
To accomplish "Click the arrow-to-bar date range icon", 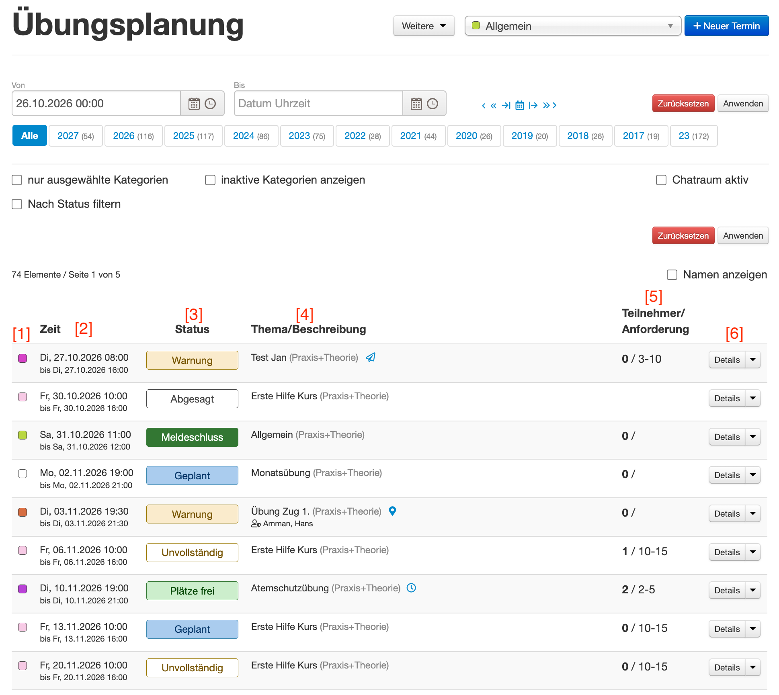I will pos(506,105).
